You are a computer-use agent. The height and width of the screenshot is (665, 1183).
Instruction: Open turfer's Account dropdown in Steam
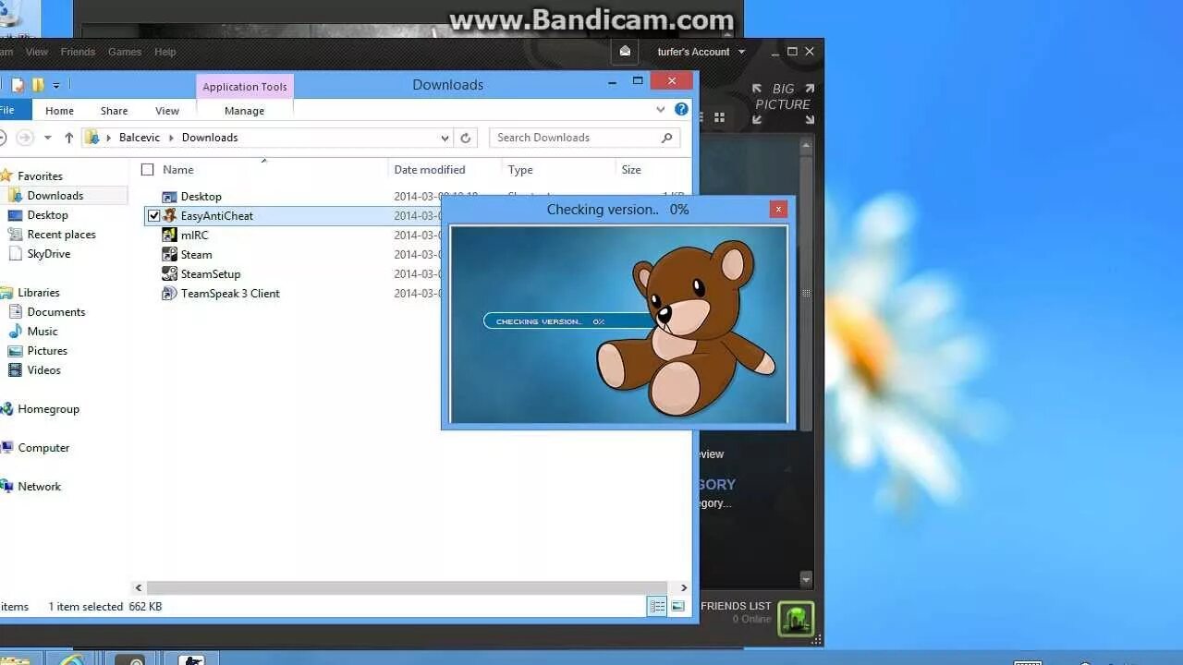click(x=701, y=52)
